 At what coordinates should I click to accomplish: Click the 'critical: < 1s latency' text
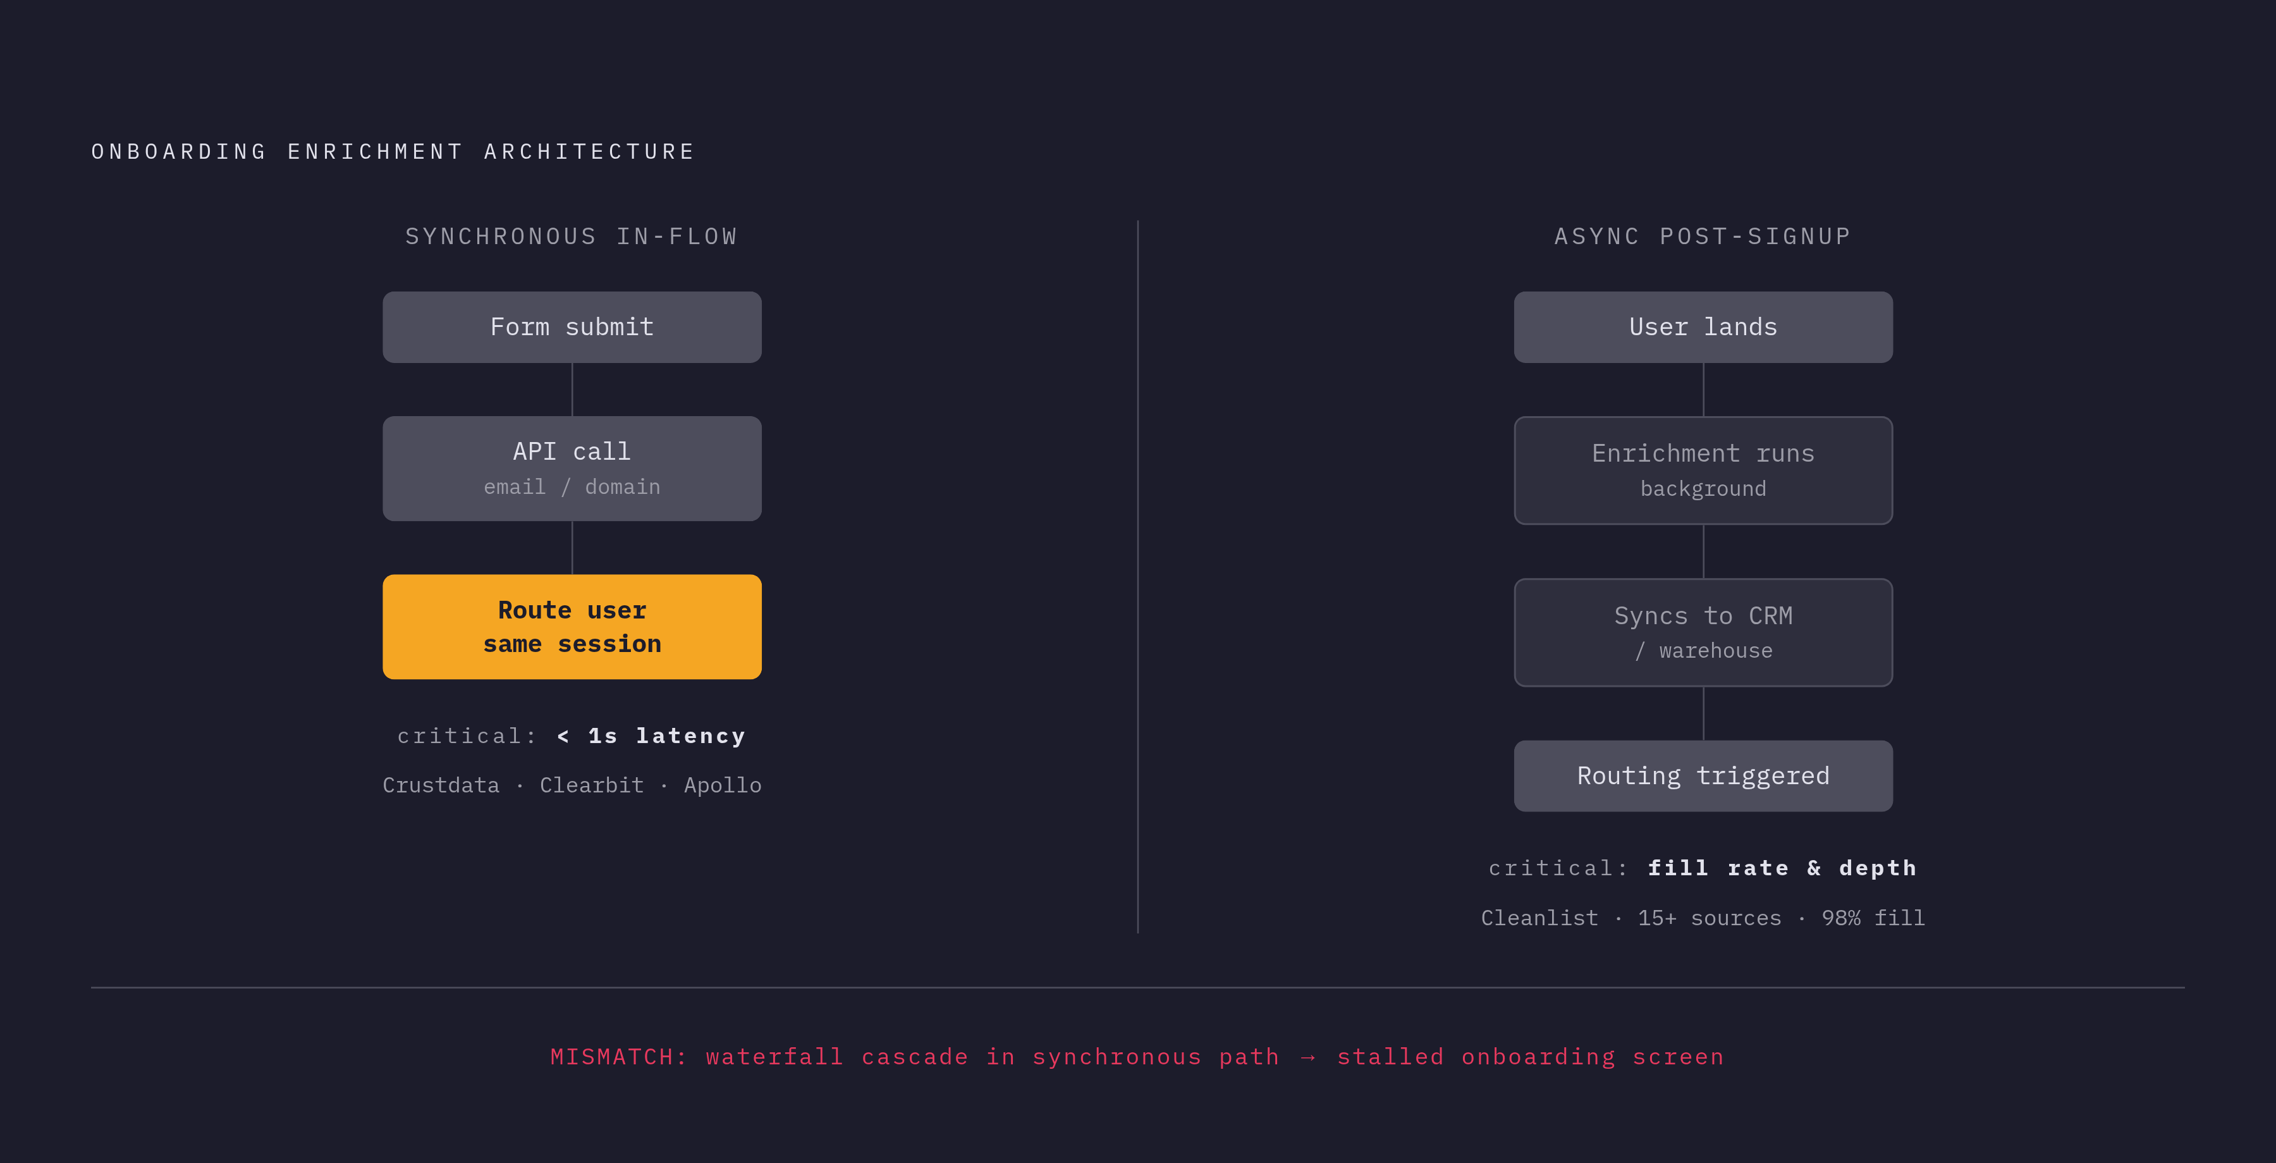(x=572, y=736)
